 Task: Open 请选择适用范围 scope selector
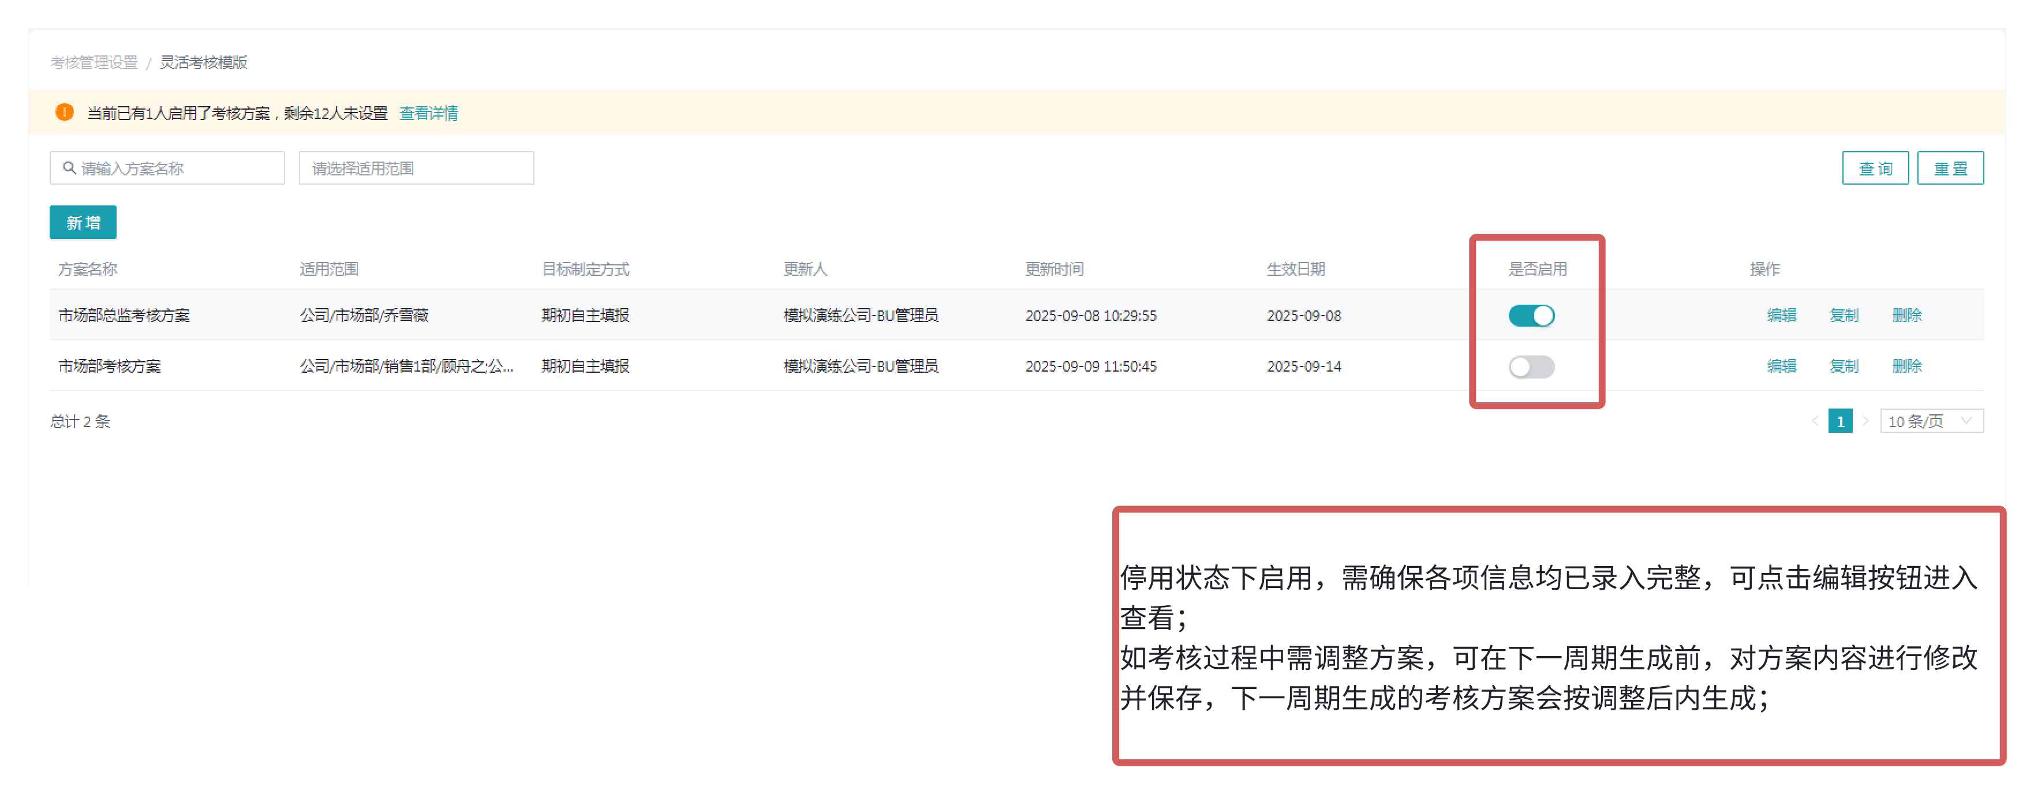click(x=416, y=168)
